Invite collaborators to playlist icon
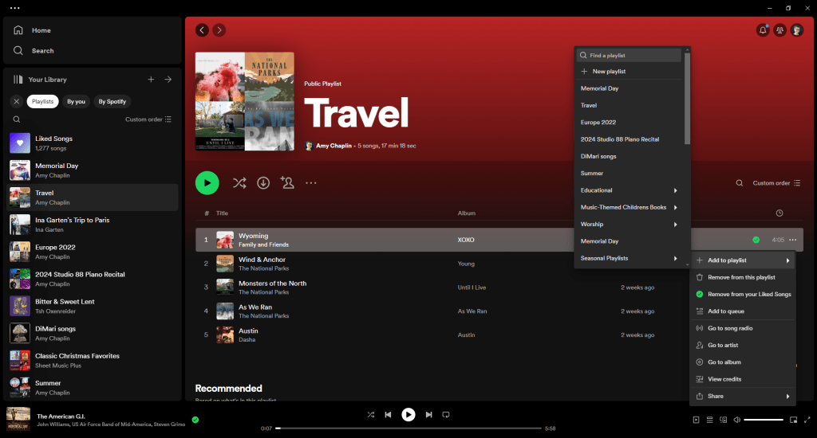The image size is (817, 438). [x=287, y=182]
